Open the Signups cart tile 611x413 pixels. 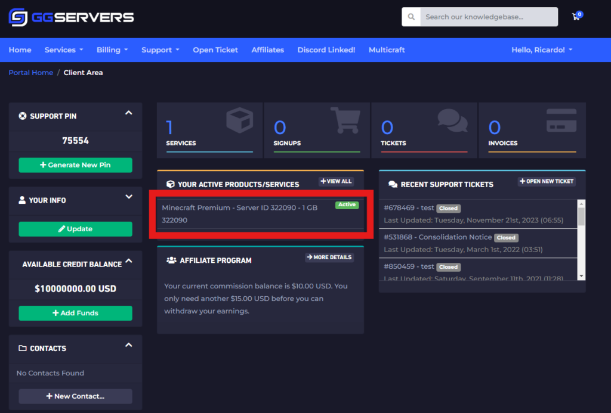pyautogui.click(x=317, y=129)
